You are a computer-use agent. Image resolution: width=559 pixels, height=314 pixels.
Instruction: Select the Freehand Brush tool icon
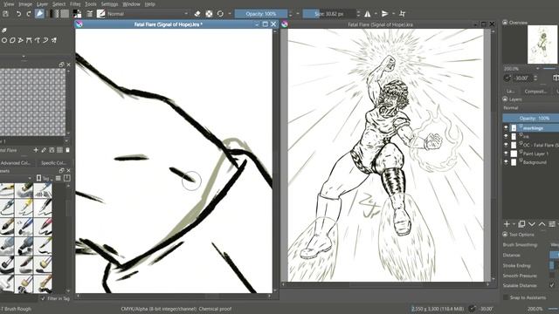(x=39, y=14)
